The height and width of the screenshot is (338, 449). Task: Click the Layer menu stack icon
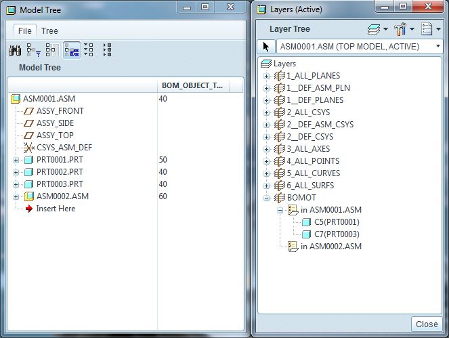click(x=374, y=29)
